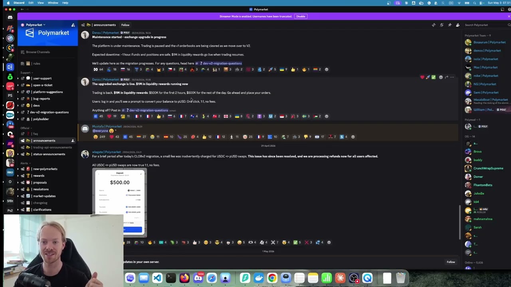Open the clarifications channel
The height and width of the screenshot is (287, 511).
point(42,210)
